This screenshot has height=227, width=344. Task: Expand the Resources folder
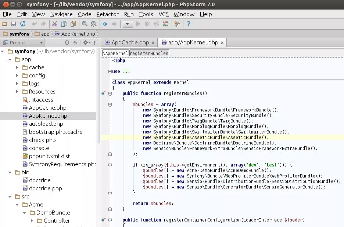point(17,92)
